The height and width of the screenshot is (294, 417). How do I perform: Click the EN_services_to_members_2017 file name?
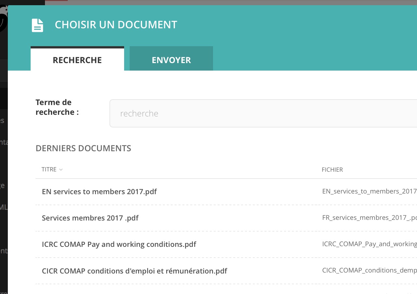(369, 191)
